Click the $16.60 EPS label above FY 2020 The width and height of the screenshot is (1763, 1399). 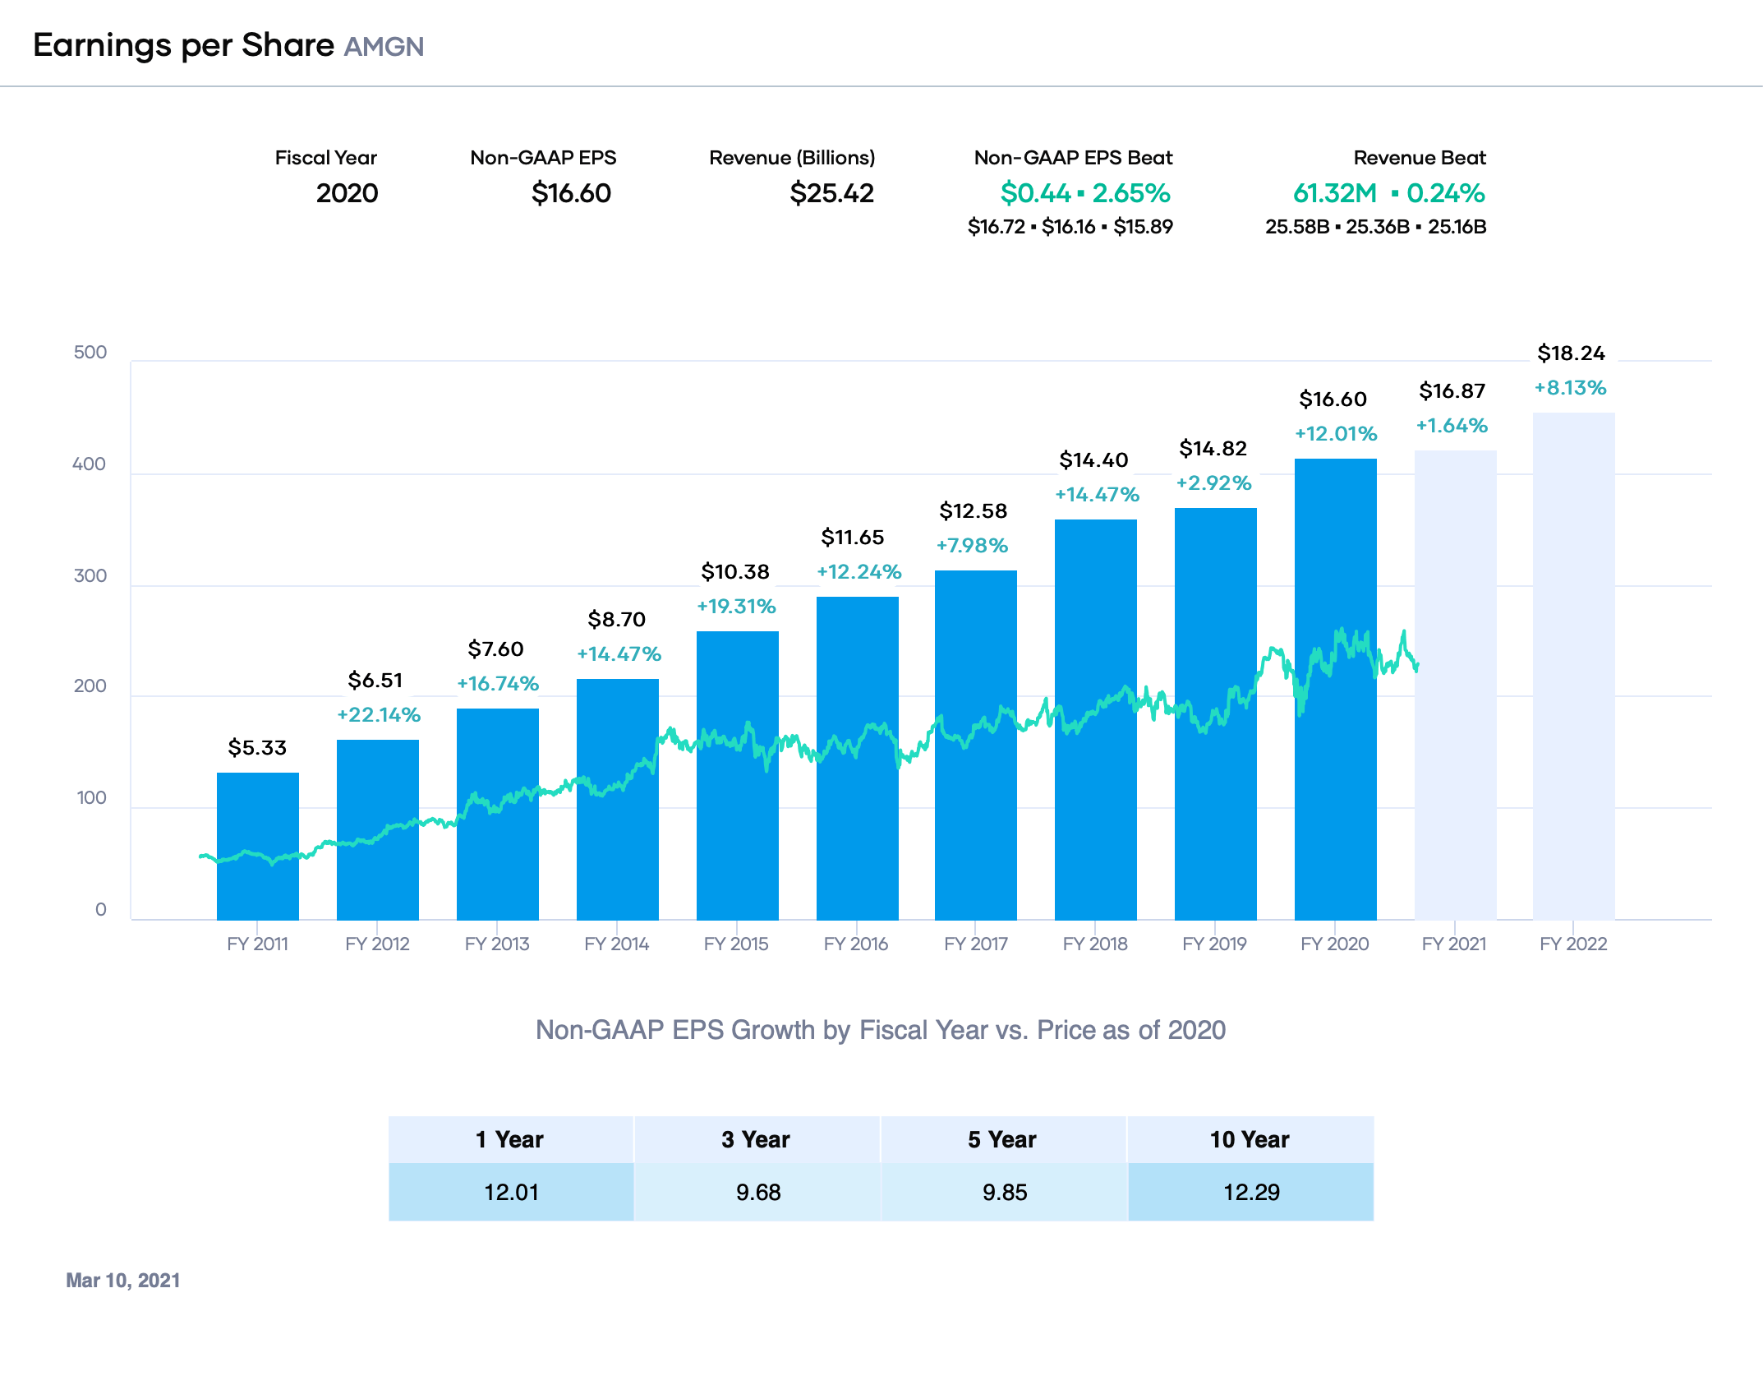click(1333, 400)
